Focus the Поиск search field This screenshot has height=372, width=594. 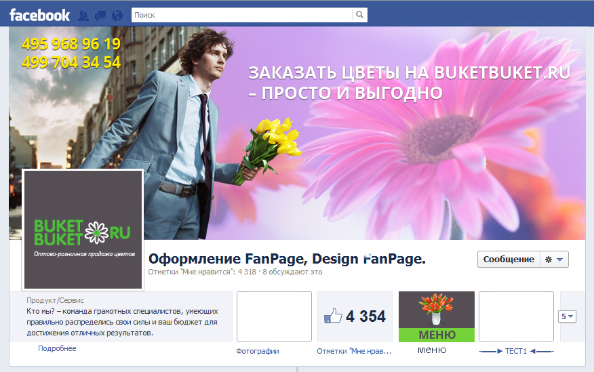point(241,15)
